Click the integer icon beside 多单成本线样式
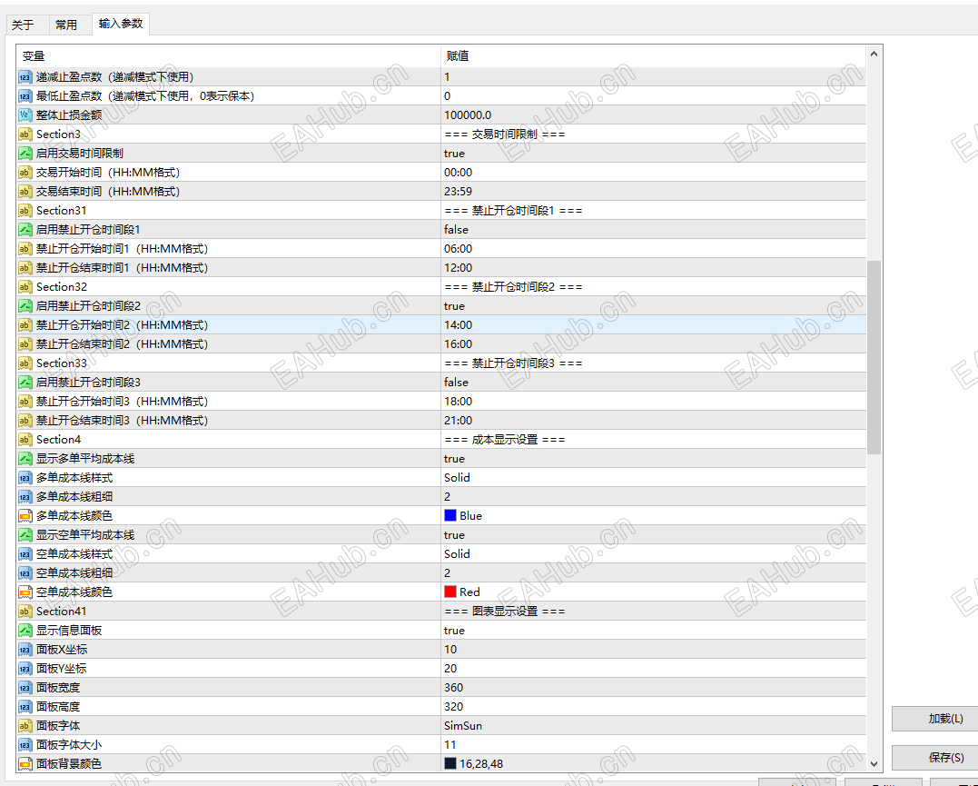Image resolution: width=978 pixels, height=786 pixels. click(25, 478)
